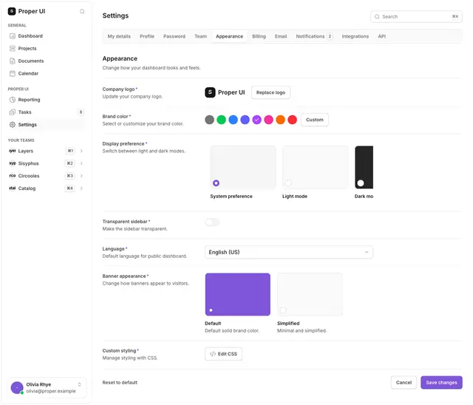473x405 pixels.
Task: Click the Save changes button
Action: (441, 382)
